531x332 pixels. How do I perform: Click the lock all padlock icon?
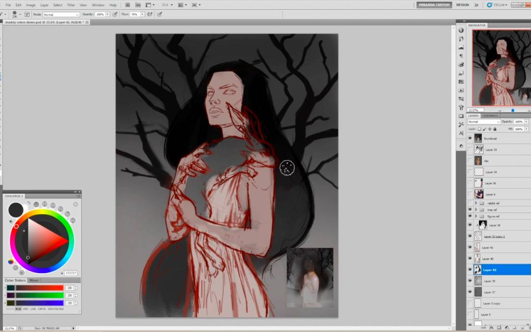tap(495, 129)
